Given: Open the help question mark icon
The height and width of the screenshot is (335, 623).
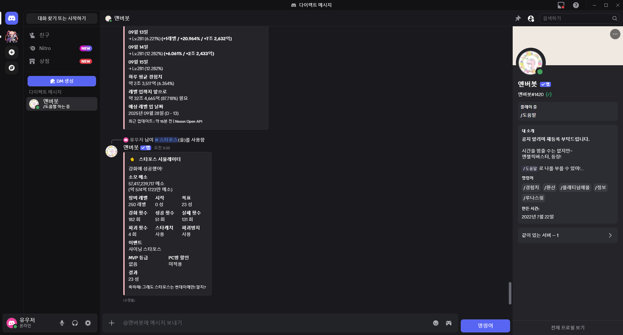Looking at the screenshot, I should [x=576, y=5].
